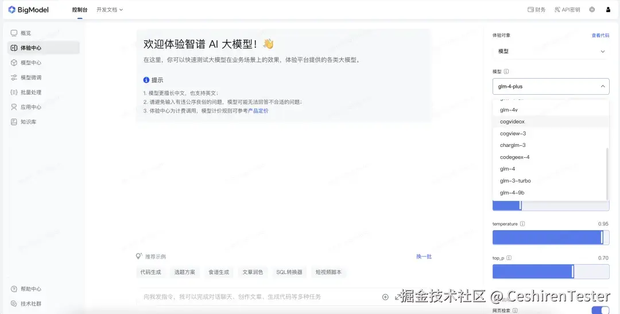Click info icon beside 网页检索 label
Screen dimensions: 620x314
[515, 311]
